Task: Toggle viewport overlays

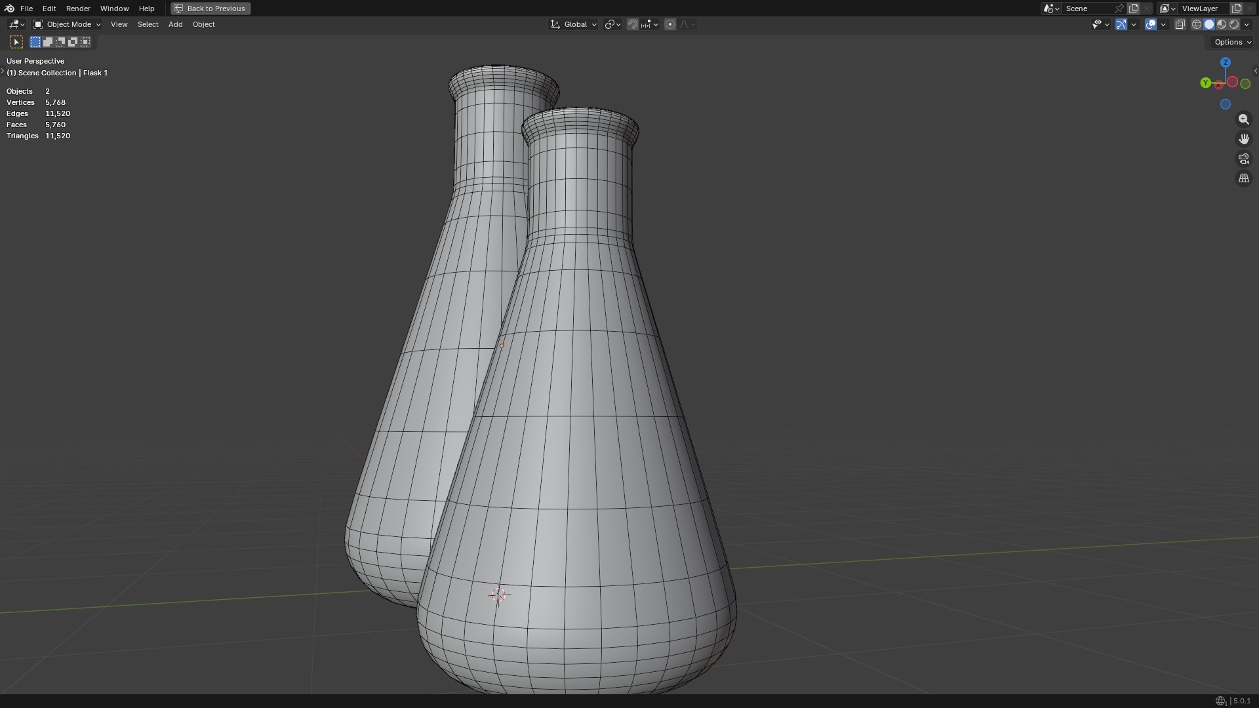Action: point(1151,24)
